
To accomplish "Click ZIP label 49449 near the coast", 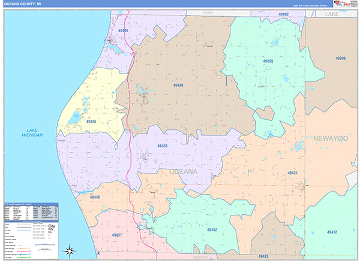I will (122, 30).
